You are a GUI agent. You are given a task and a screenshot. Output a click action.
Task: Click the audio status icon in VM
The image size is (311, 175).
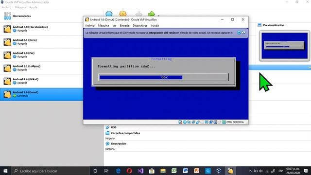pos(189,122)
